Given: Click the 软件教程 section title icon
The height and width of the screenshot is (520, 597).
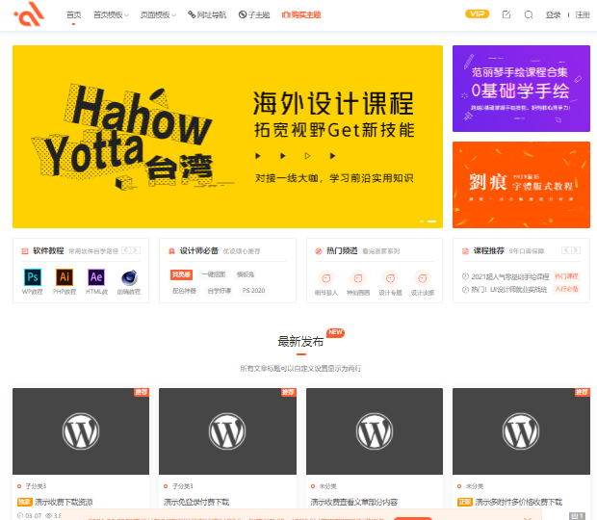Looking at the screenshot, I should (25, 251).
